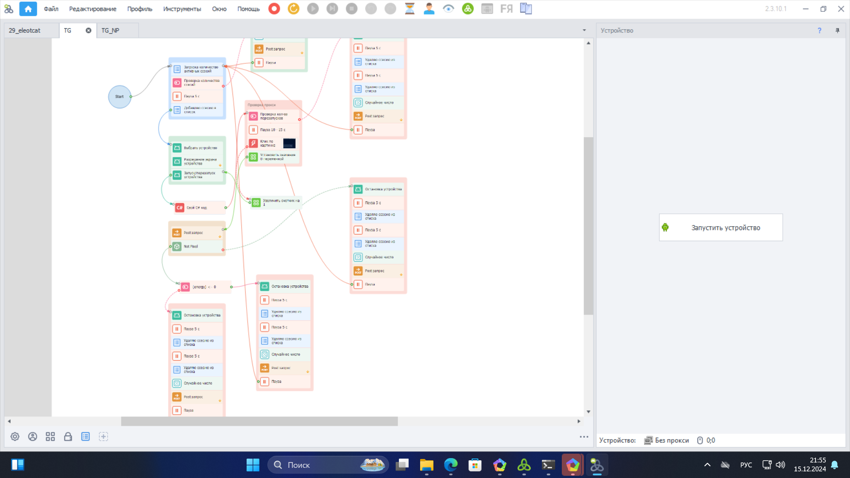The image size is (850, 478).
Task: Click the dark image thumbnail in Клик по картинке
Action: 289,143
